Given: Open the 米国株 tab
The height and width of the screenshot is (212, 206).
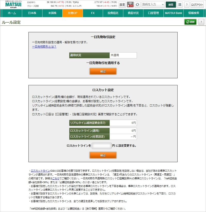Looking at the screenshot, I should (52, 13).
